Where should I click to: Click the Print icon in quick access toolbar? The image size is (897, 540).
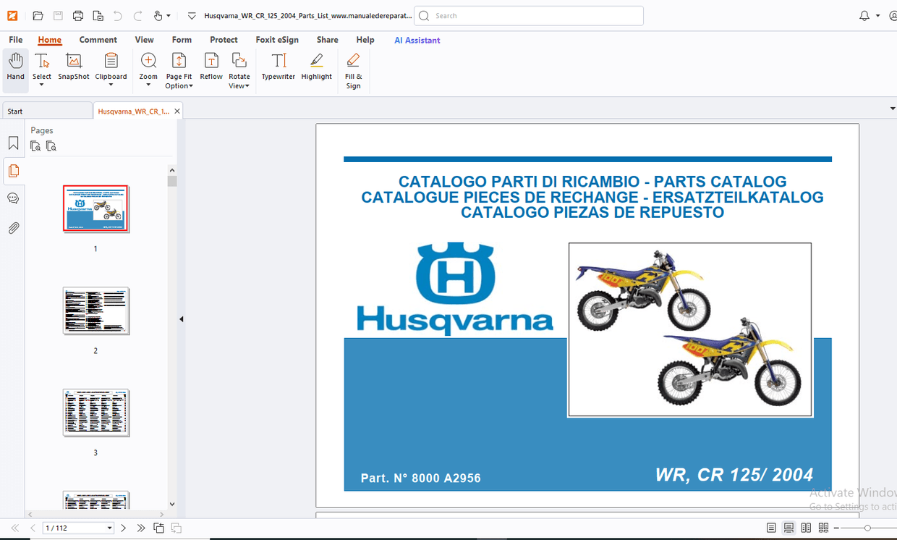(77, 14)
